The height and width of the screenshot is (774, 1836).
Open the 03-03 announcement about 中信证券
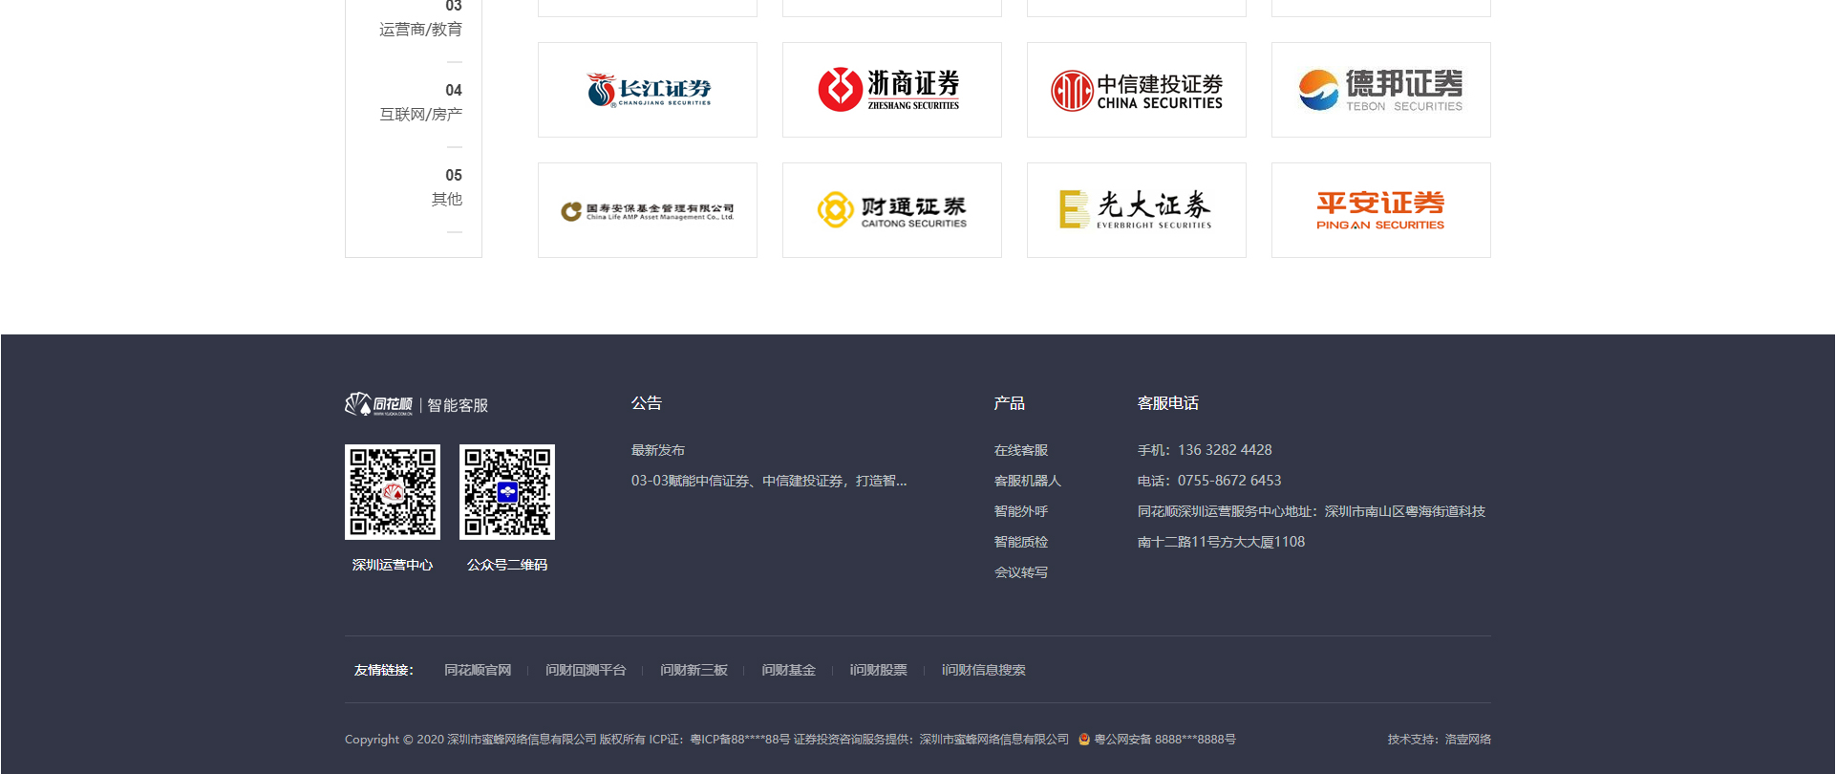(768, 481)
